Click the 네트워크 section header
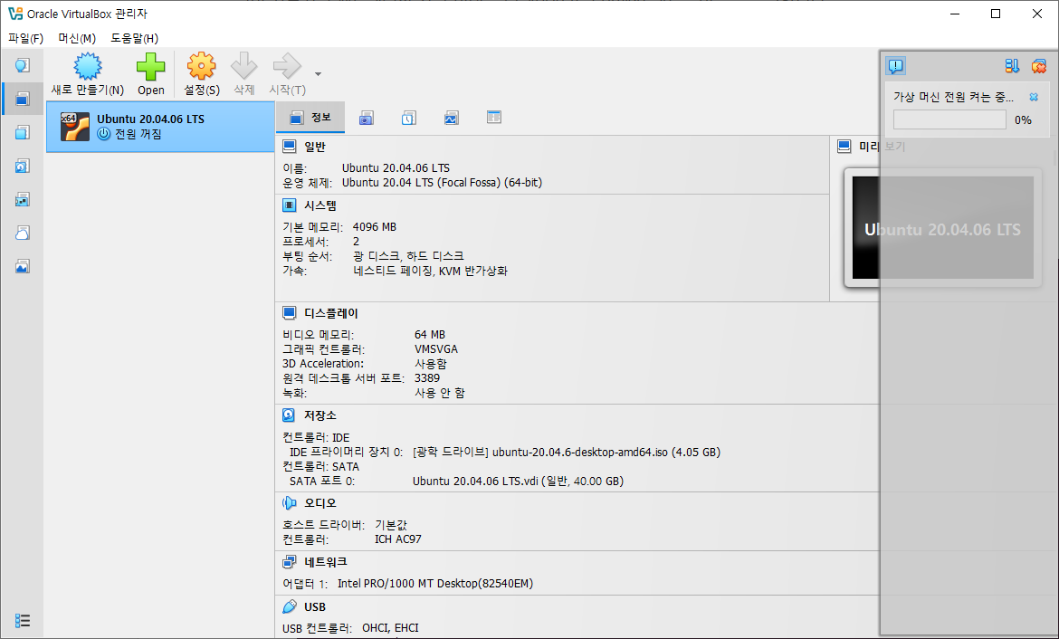 [x=326, y=561]
